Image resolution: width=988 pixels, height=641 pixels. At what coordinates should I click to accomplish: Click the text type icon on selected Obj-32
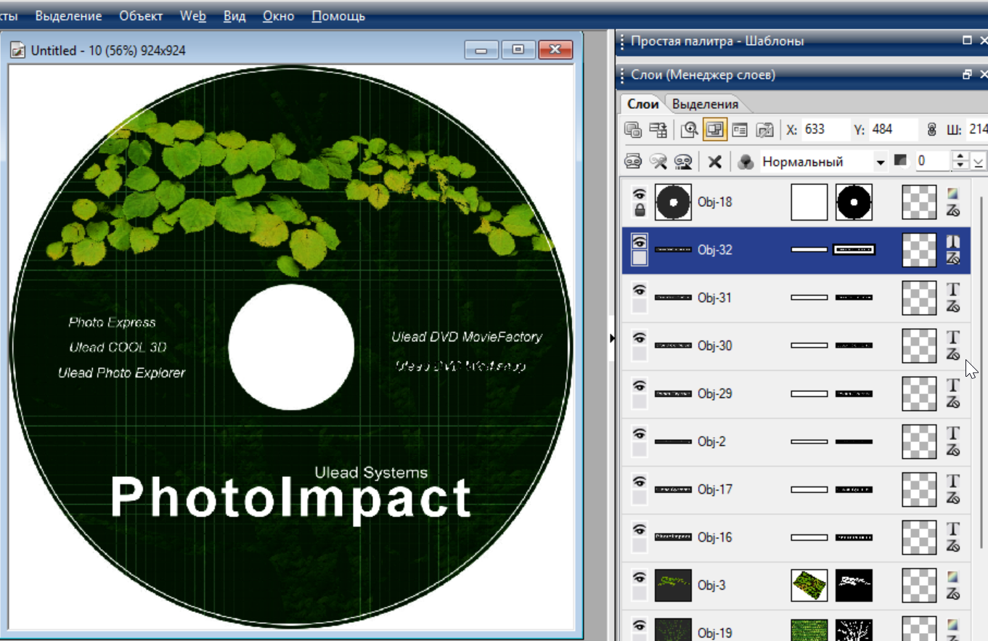954,242
